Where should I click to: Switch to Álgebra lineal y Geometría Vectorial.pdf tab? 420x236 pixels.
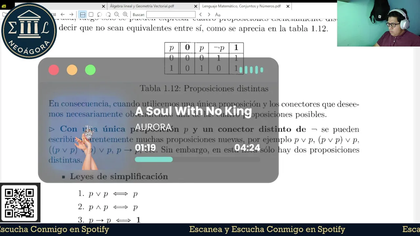[x=142, y=6]
